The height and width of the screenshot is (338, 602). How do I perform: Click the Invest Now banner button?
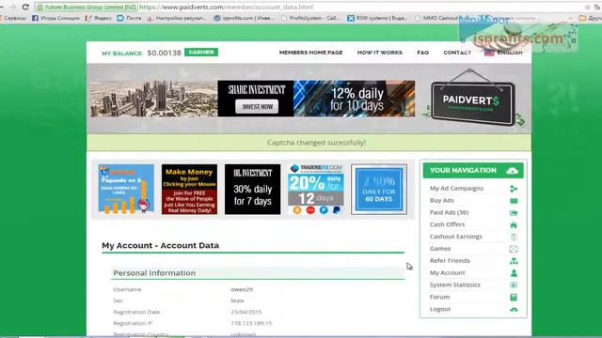[257, 107]
